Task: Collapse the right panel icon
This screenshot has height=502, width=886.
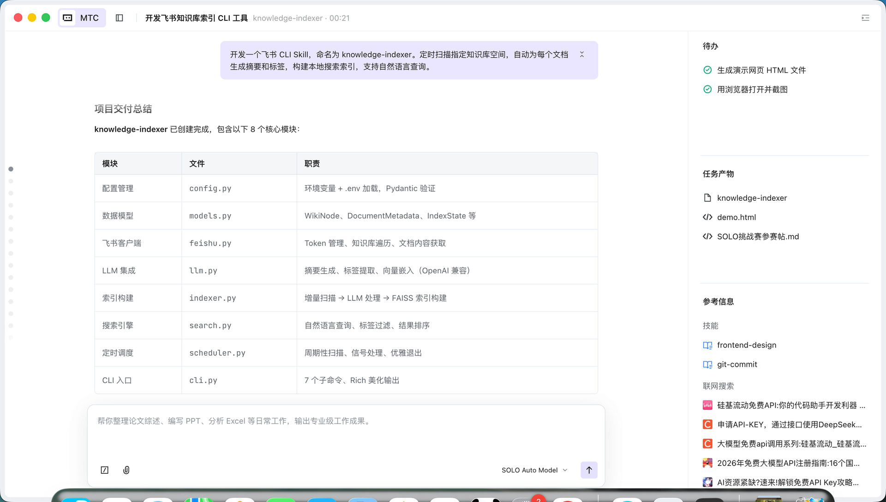Action: click(865, 18)
